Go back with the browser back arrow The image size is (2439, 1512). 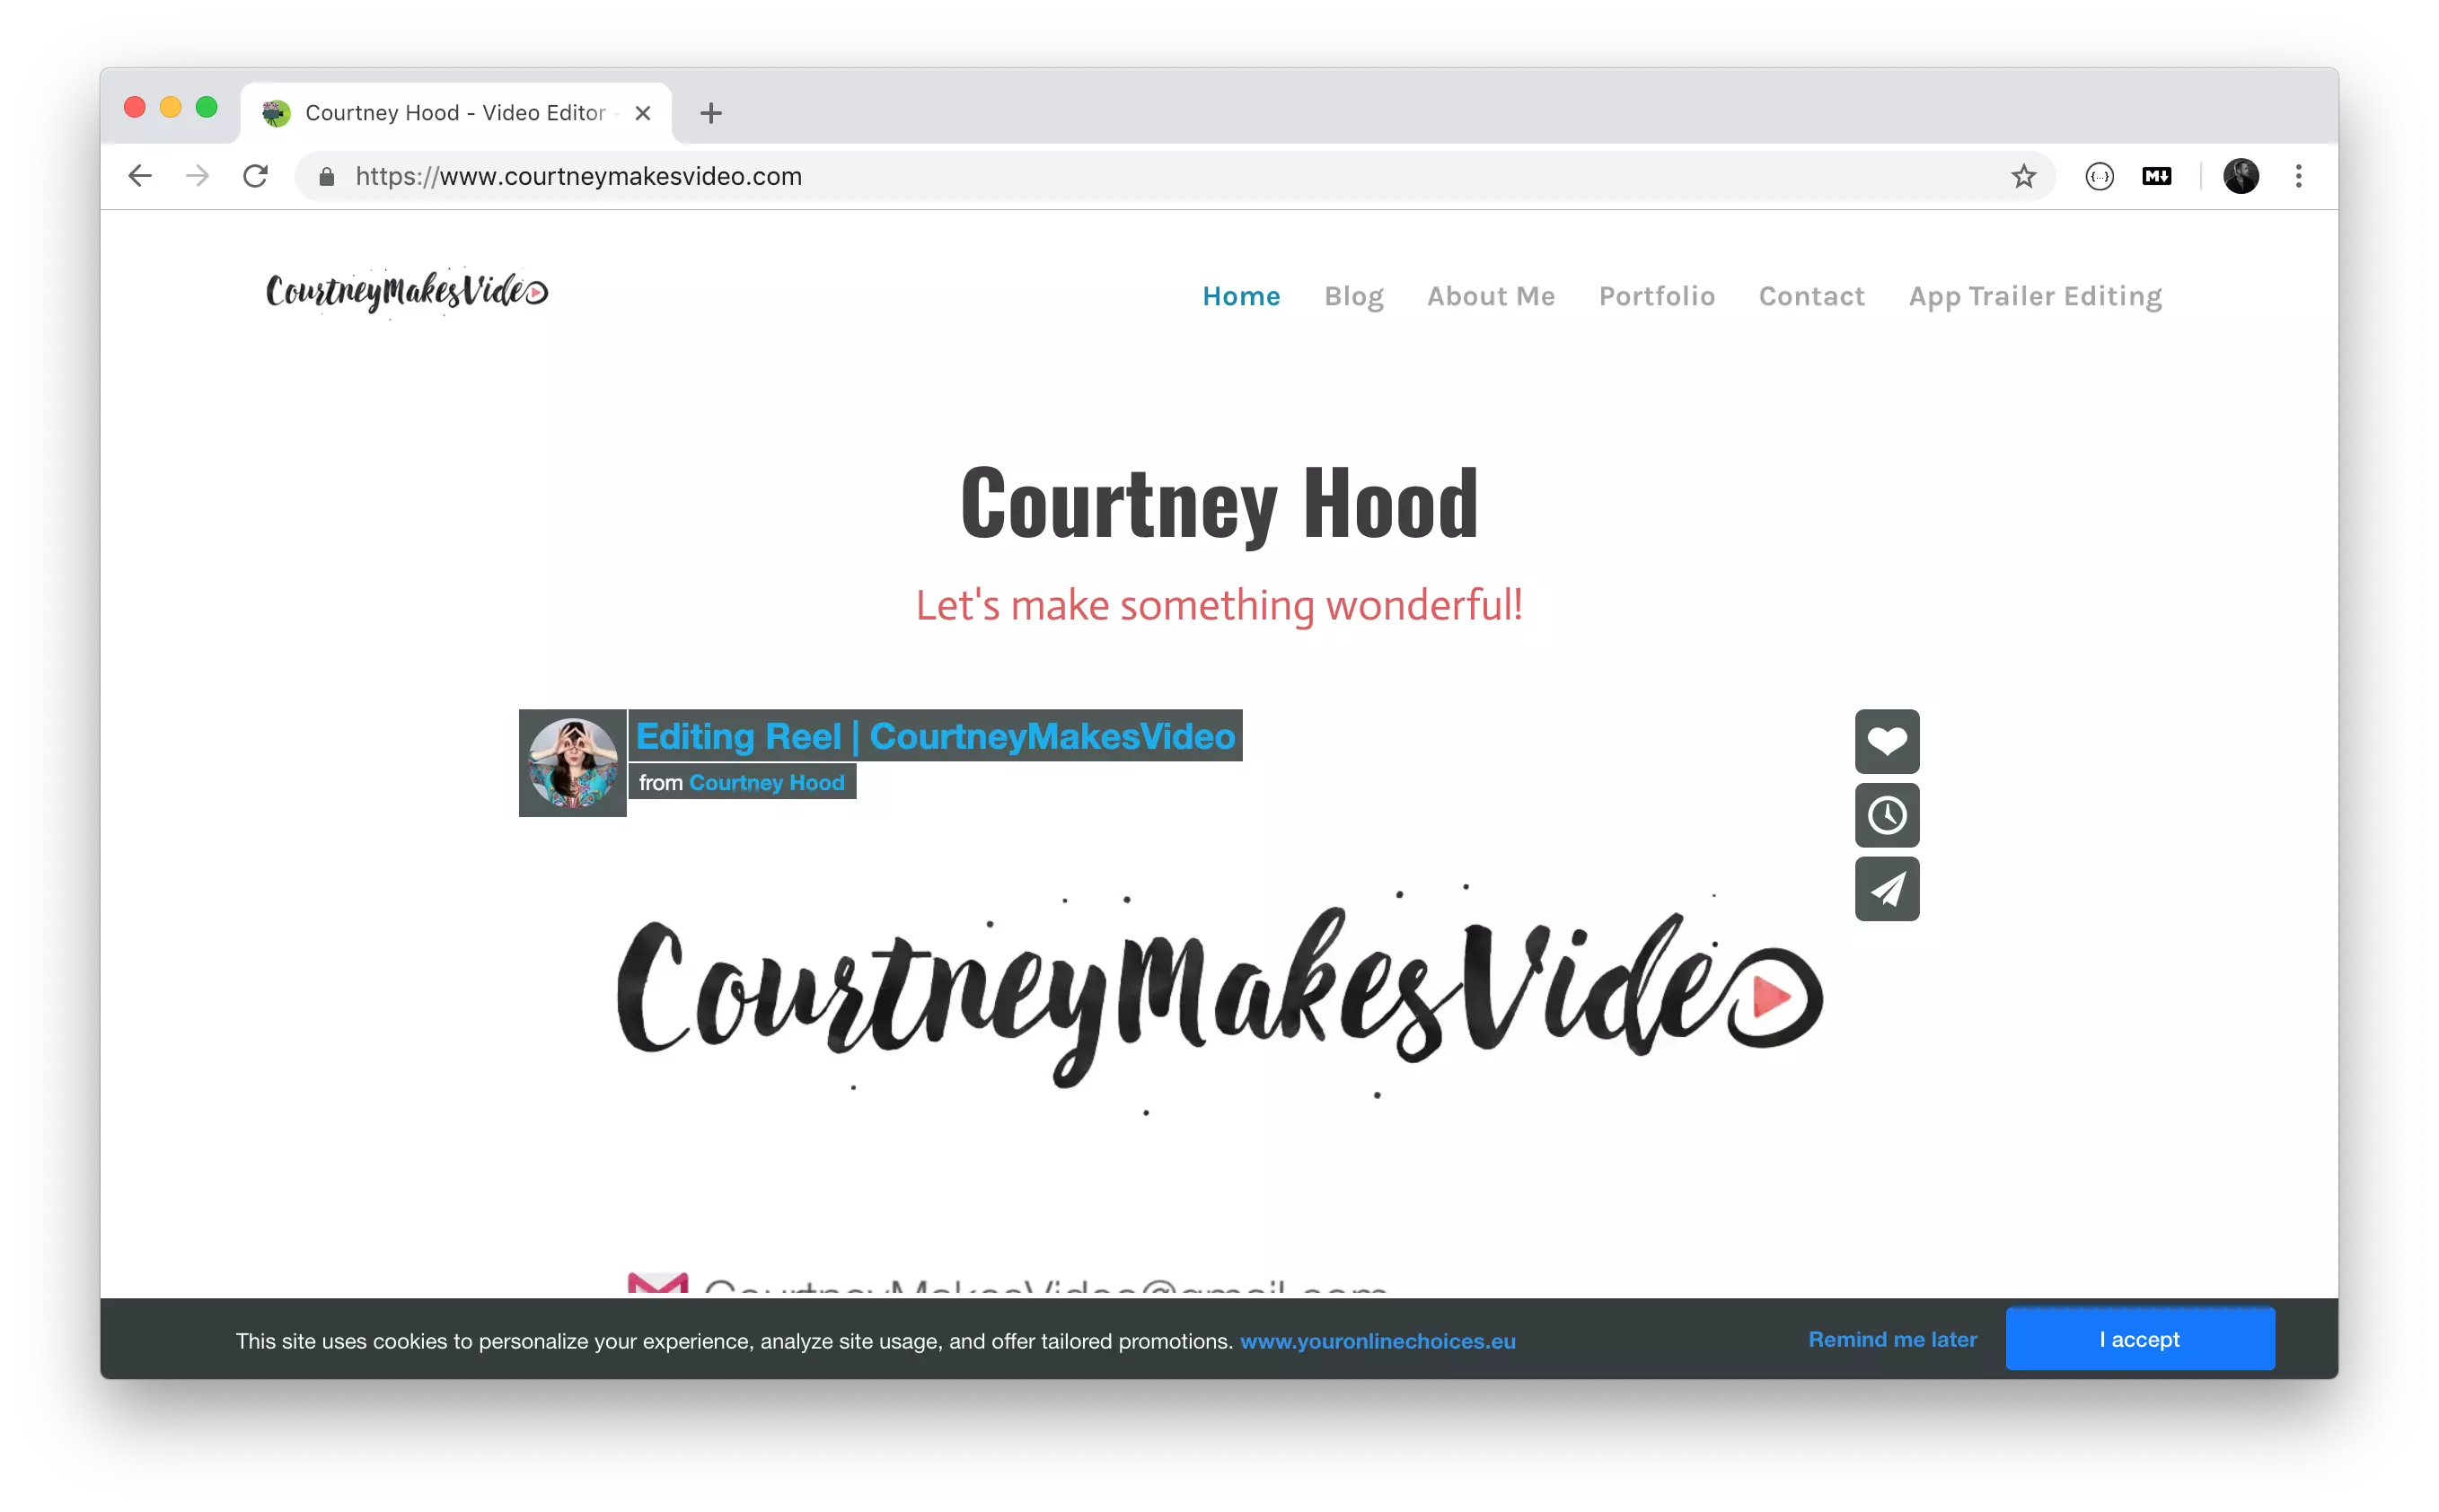pos(140,176)
